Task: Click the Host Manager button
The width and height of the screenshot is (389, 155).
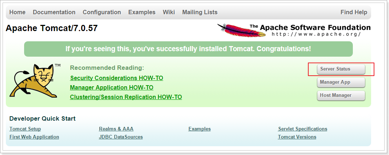Action: click(341, 95)
